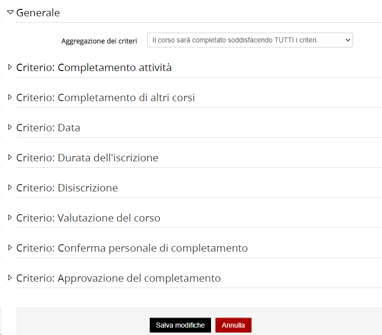Click the Aggregazione dei criteri label
The height and width of the screenshot is (335, 382).
(x=99, y=41)
